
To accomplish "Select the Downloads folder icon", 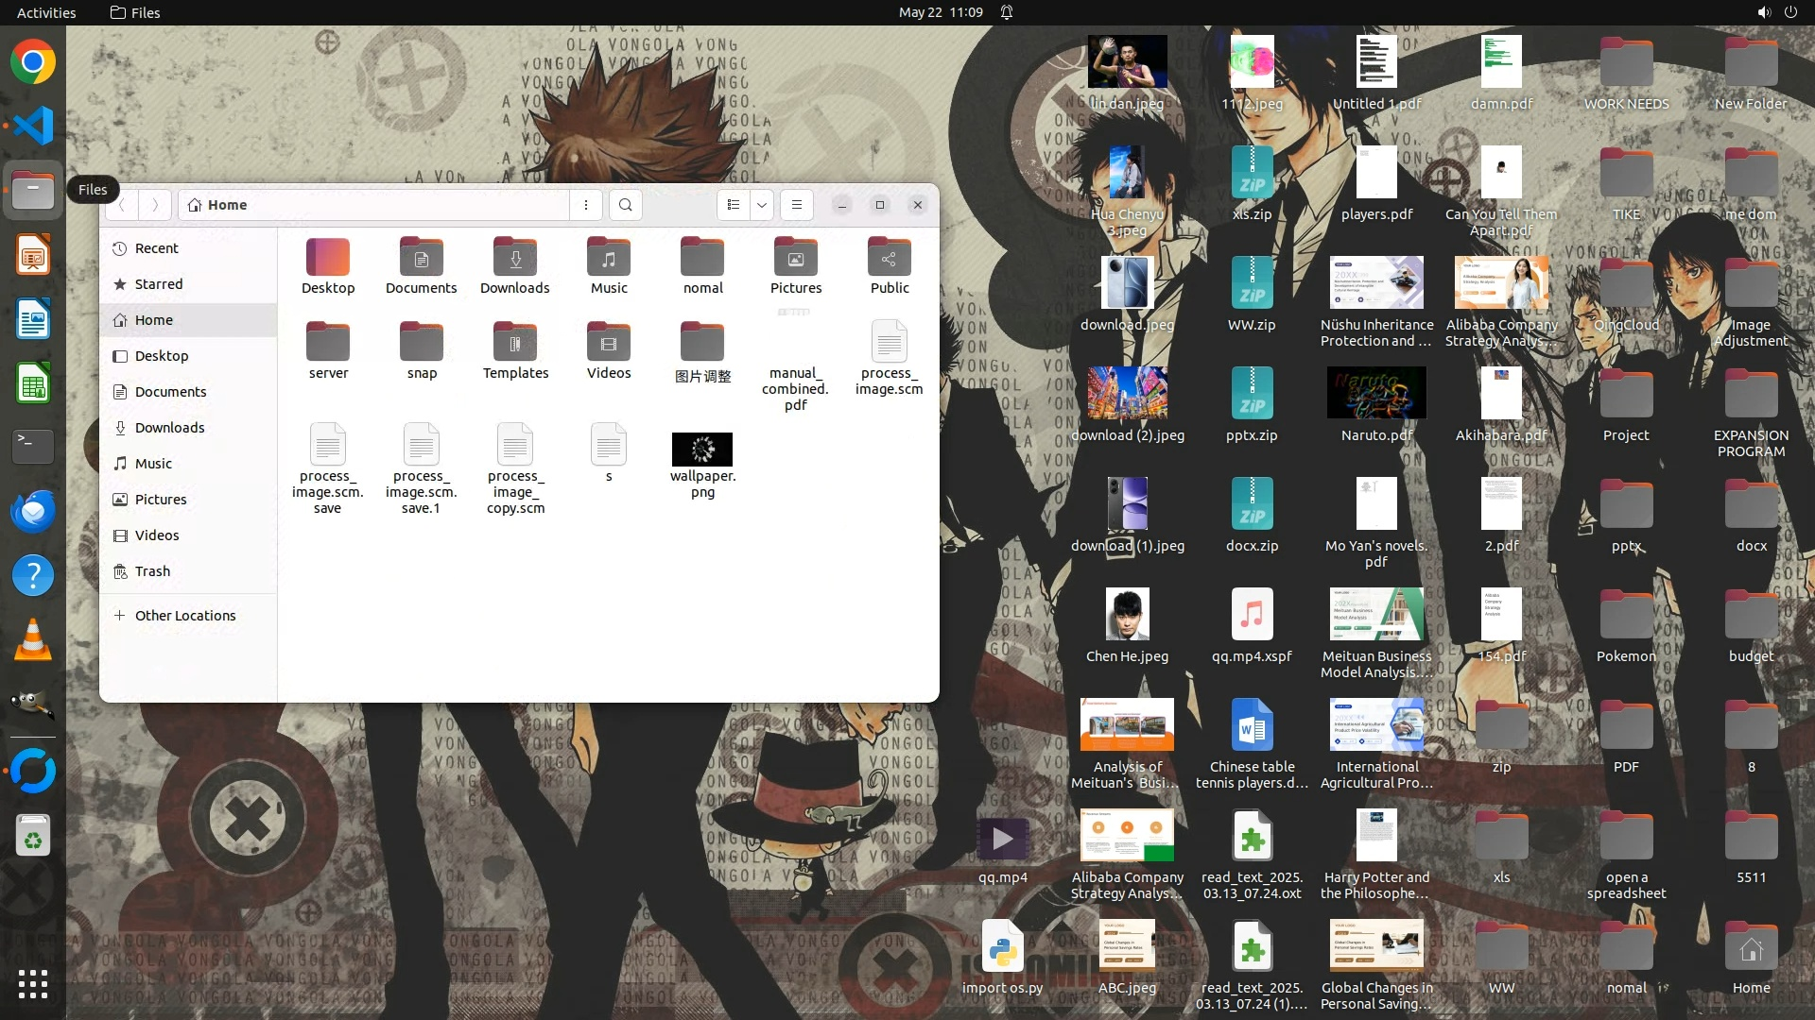I will tap(514, 258).
